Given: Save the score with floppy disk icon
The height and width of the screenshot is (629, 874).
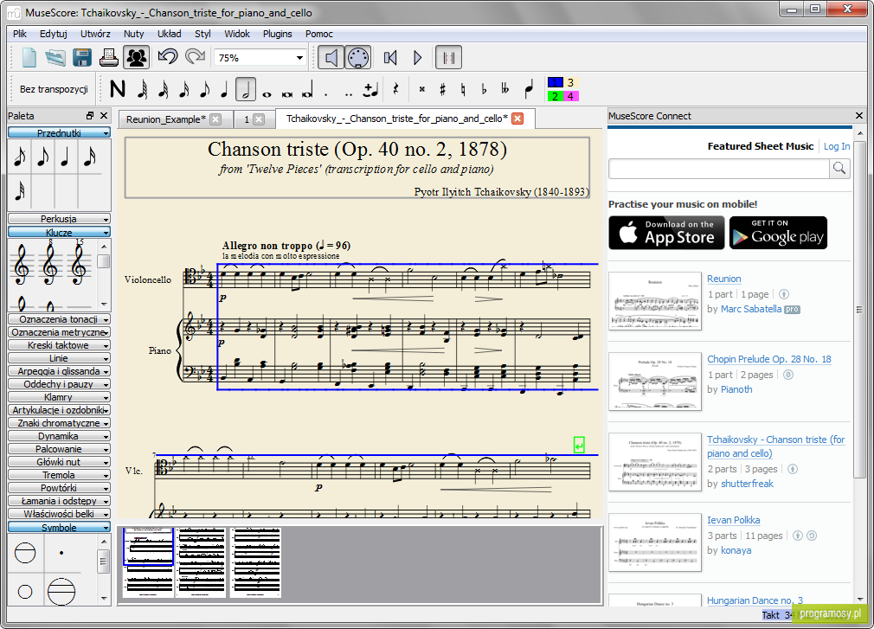Looking at the screenshot, I should (82, 57).
